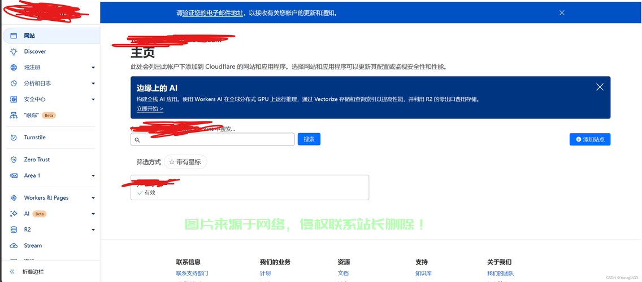Open the 我们的团队 footer link
The width and height of the screenshot is (642, 282).
click(x=500, y=273)
